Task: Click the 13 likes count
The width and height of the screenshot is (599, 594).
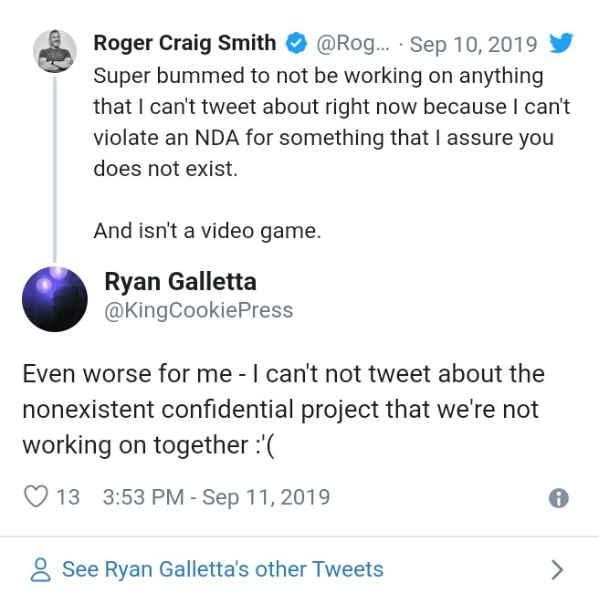Action: pyautogui.click(x=68, y=497)
